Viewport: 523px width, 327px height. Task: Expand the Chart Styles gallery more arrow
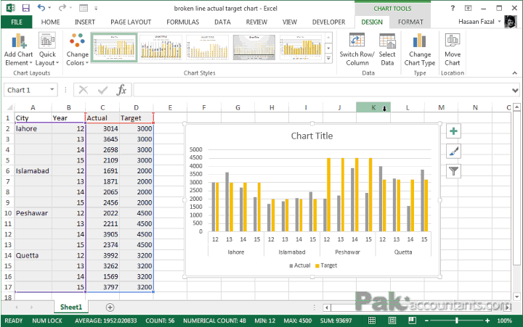[328, 59]
